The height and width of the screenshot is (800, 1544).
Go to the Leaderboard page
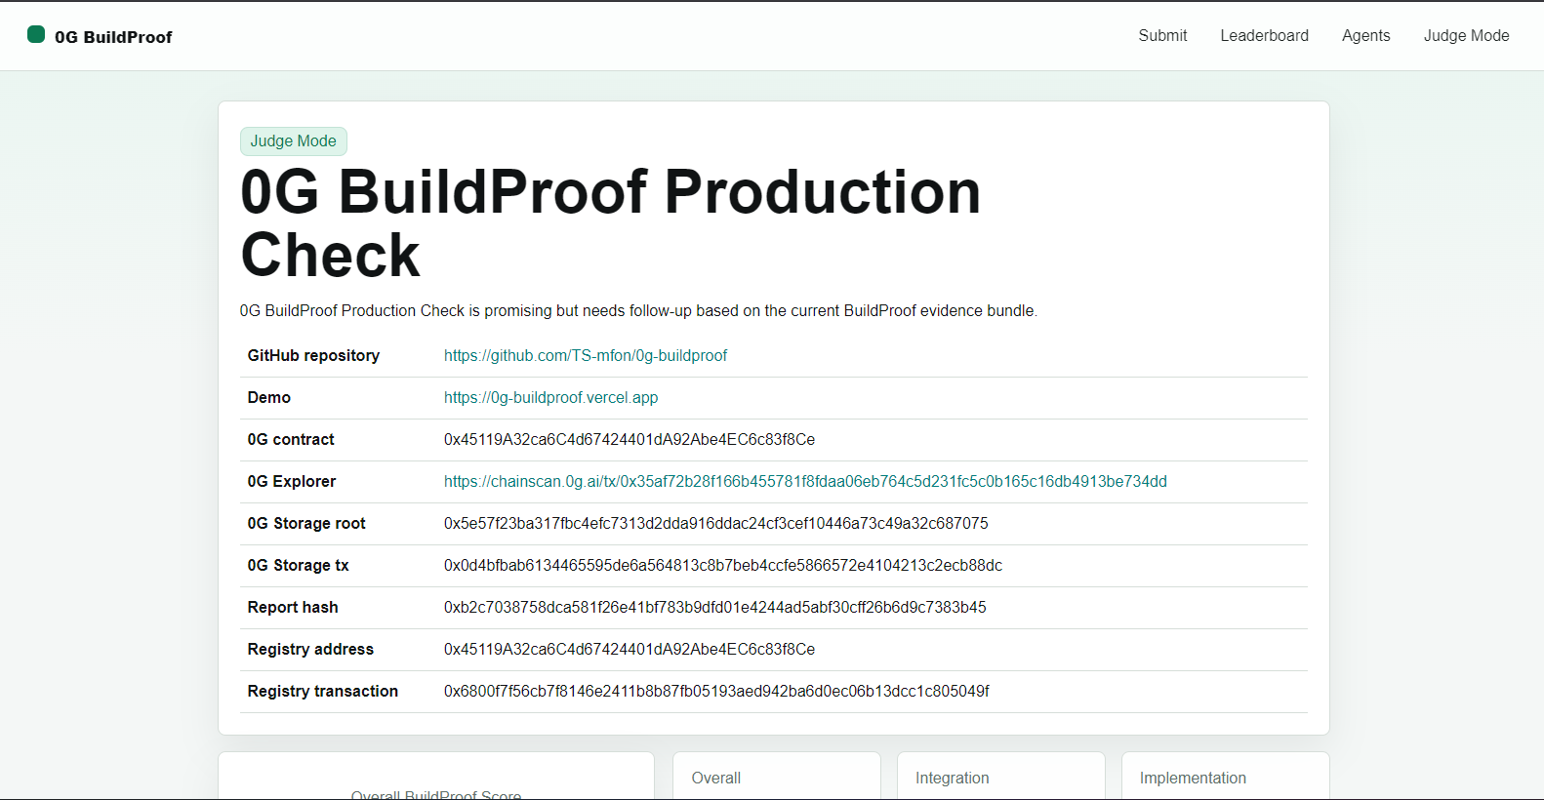(x=1264, y=35)
